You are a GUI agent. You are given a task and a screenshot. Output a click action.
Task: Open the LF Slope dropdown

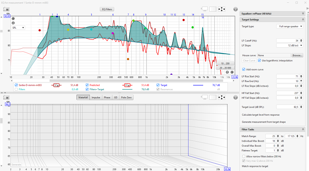coord(290,45)
